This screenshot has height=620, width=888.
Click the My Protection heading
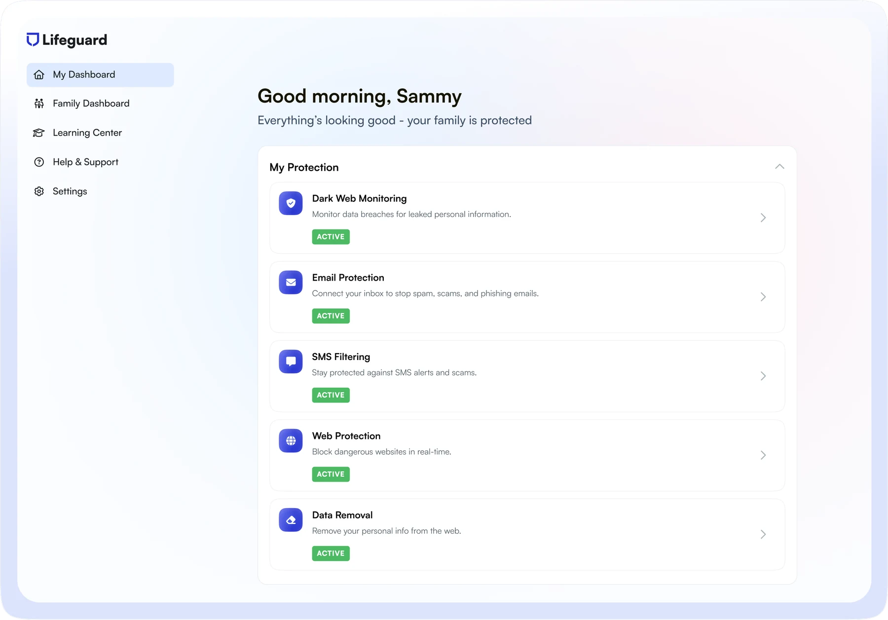coord(304,167)
